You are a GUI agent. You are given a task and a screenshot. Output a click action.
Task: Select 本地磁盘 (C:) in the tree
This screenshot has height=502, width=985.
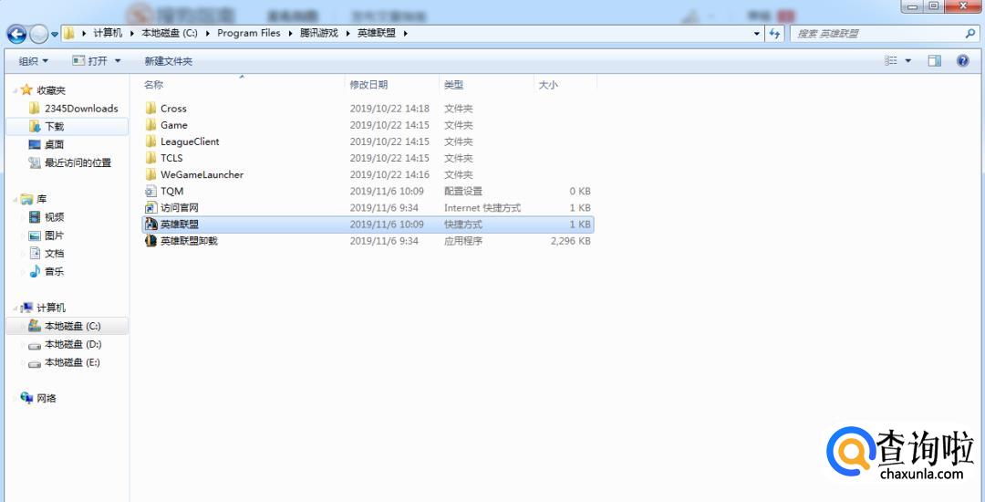point(72,326)
